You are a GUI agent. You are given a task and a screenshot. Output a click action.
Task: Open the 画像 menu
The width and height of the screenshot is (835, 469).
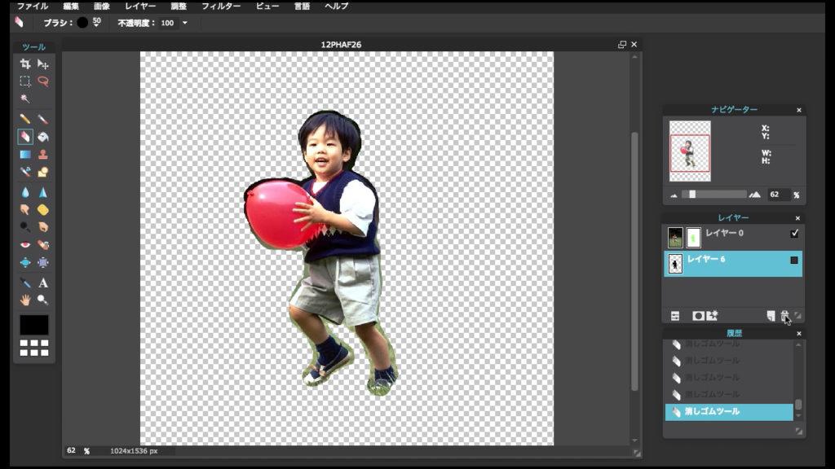coord(102,7)
